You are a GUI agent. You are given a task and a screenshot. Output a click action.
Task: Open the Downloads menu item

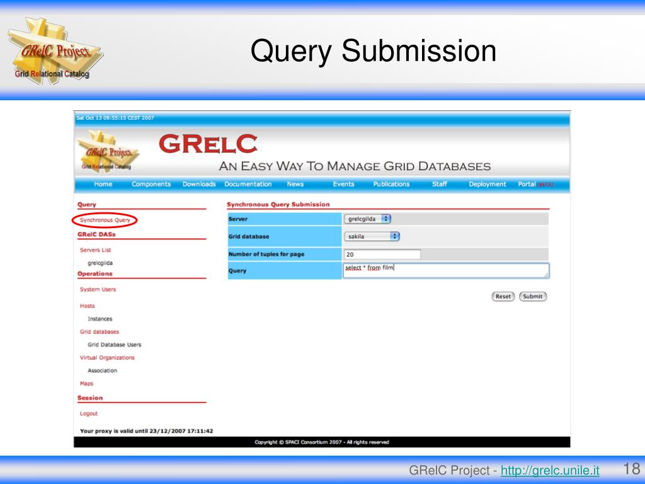click(x=199, y=184)
